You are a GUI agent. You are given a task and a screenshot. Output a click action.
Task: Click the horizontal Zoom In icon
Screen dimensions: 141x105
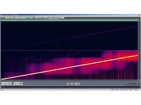(x=14, y=83)
